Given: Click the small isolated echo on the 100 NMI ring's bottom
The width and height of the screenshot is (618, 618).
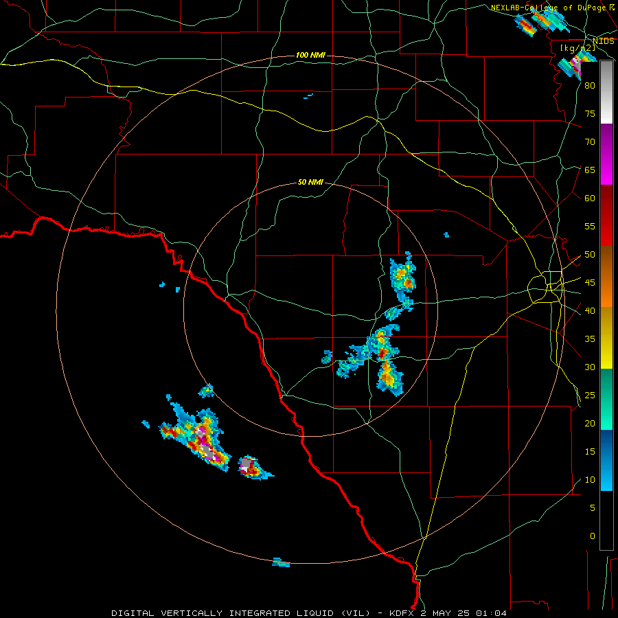Looking at the screenshot, I should click(281, 562).
